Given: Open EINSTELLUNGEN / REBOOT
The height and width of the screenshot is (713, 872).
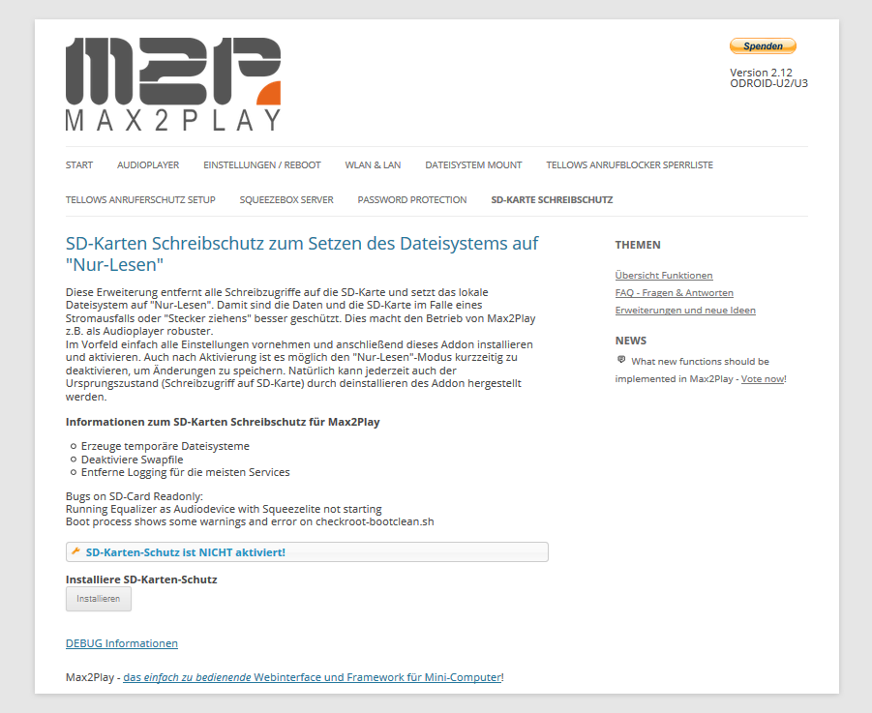Looking at the screenshot, I should pos(262,165).
